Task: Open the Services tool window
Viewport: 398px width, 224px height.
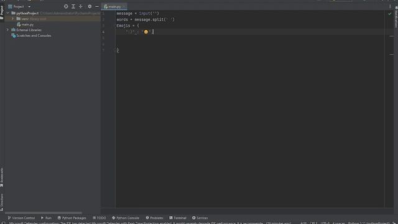Action: click(200, 218)
